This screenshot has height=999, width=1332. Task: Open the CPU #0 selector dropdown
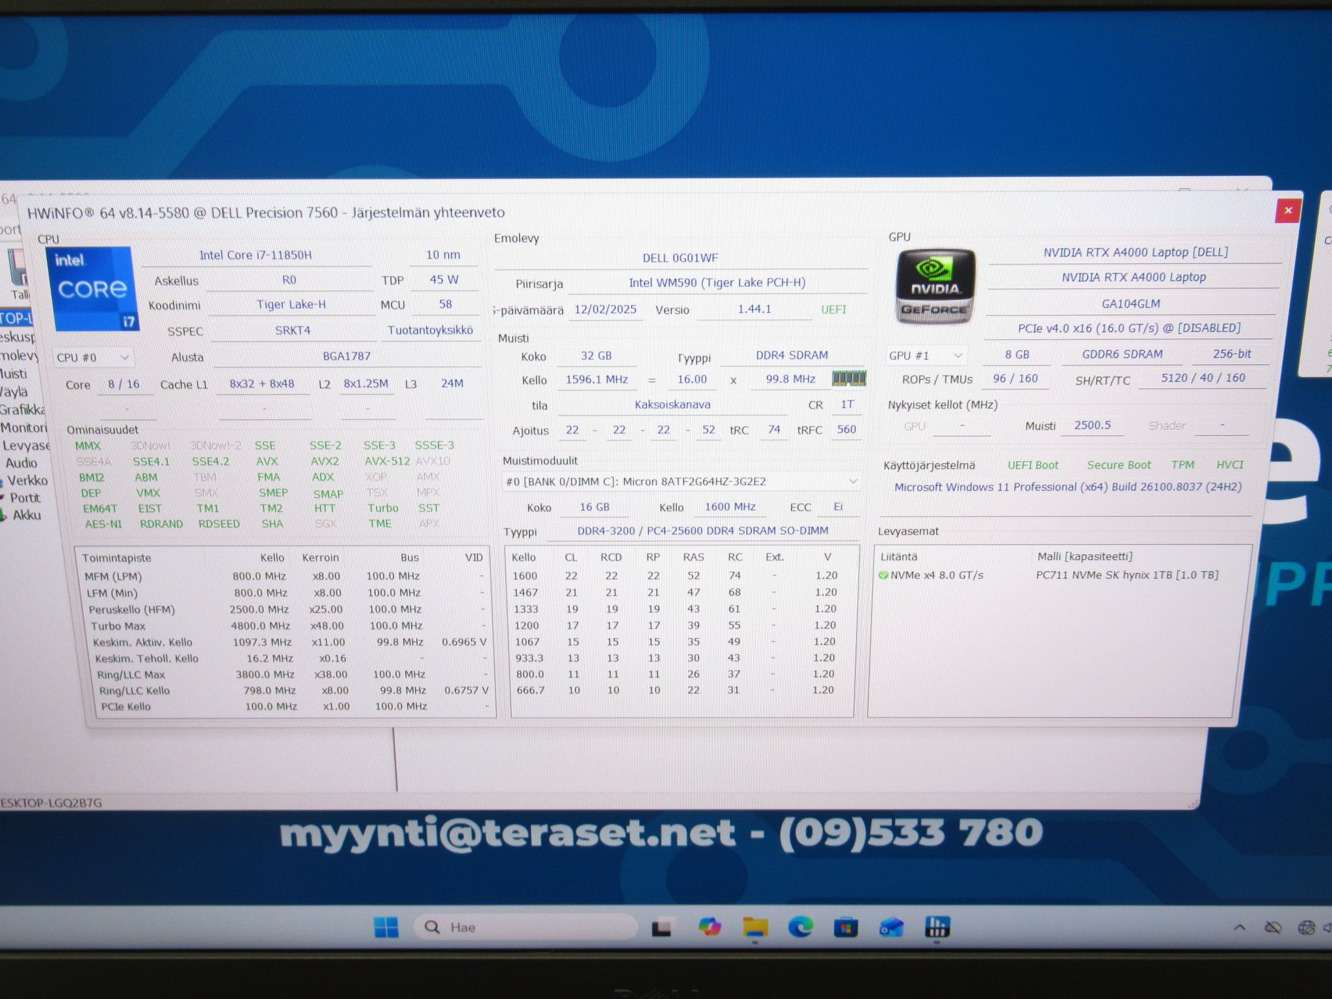pos(93,357)
